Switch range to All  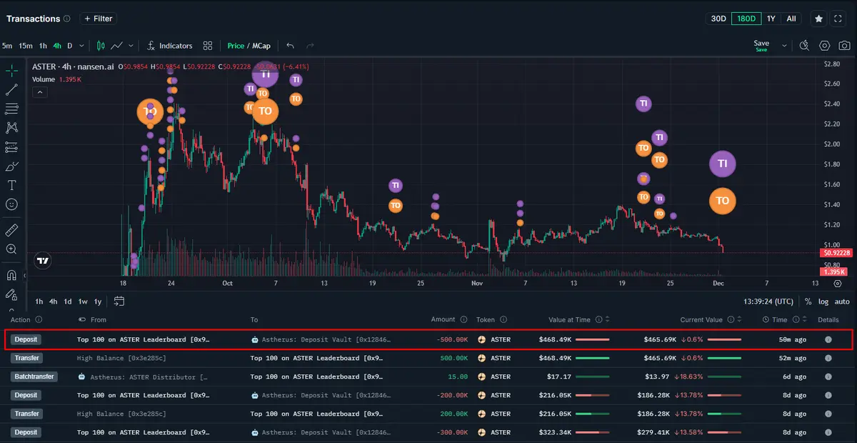point(791,19)
